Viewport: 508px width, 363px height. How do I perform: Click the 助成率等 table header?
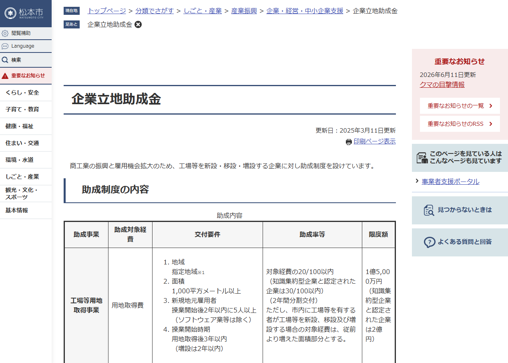[x=312, y=234]
